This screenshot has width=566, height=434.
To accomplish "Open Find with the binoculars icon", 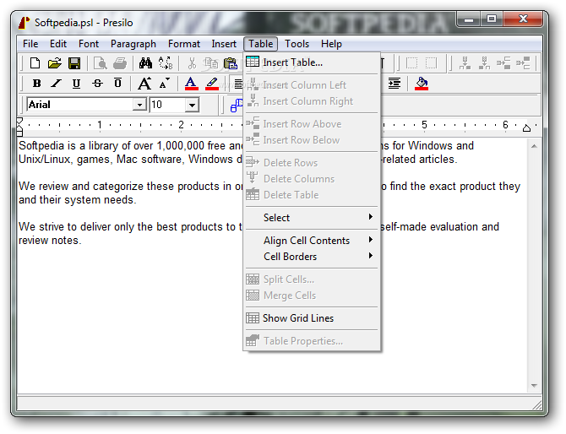I will 145,63.
